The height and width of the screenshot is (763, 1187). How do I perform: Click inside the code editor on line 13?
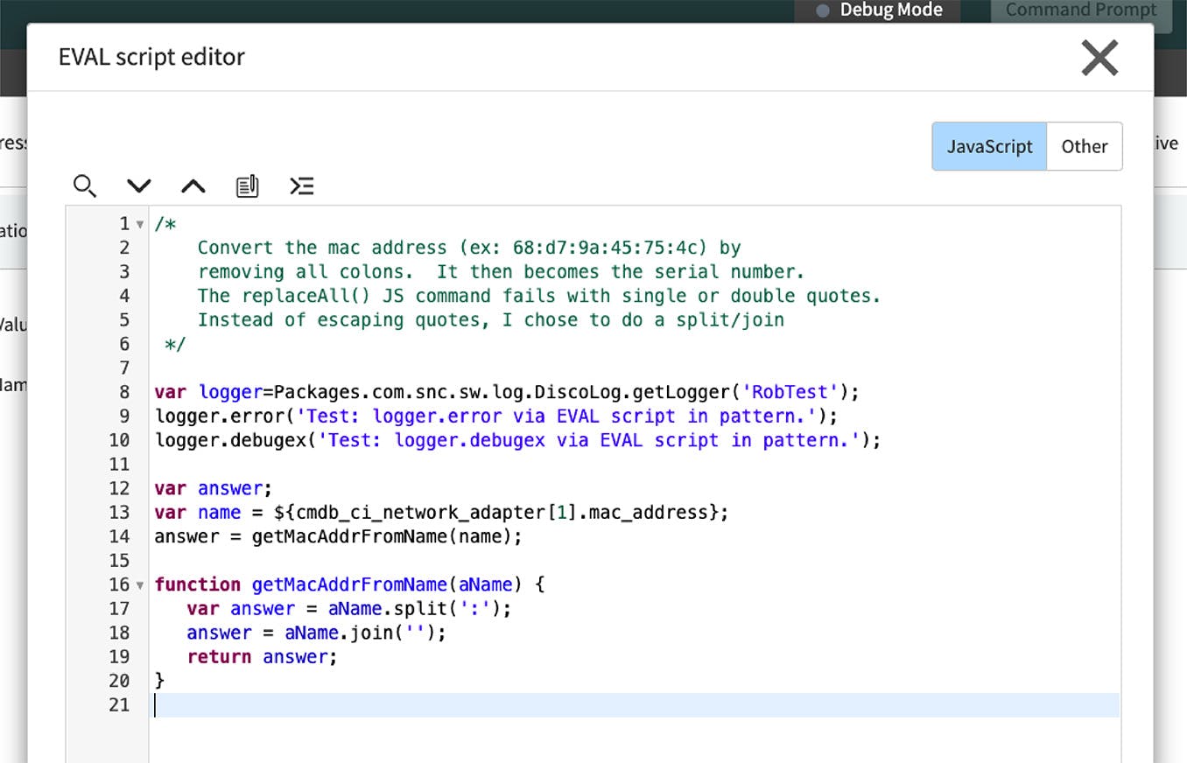point(438,512)
